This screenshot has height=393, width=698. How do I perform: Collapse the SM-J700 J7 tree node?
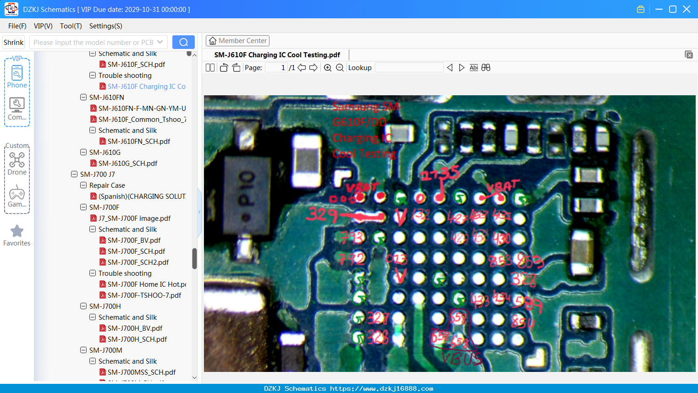(74, 174)
